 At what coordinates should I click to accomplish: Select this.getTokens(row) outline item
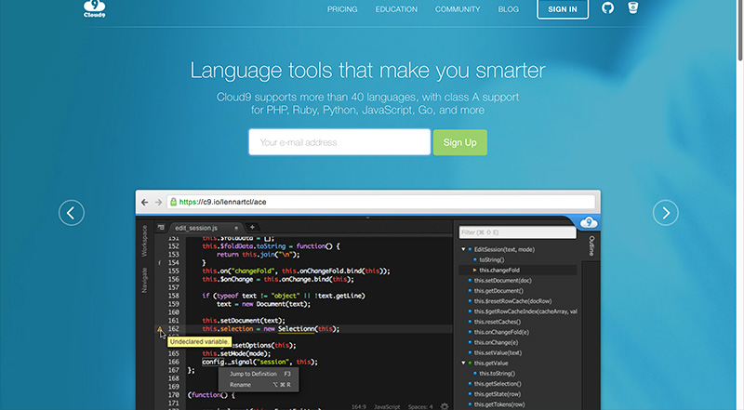click(499, 404)
